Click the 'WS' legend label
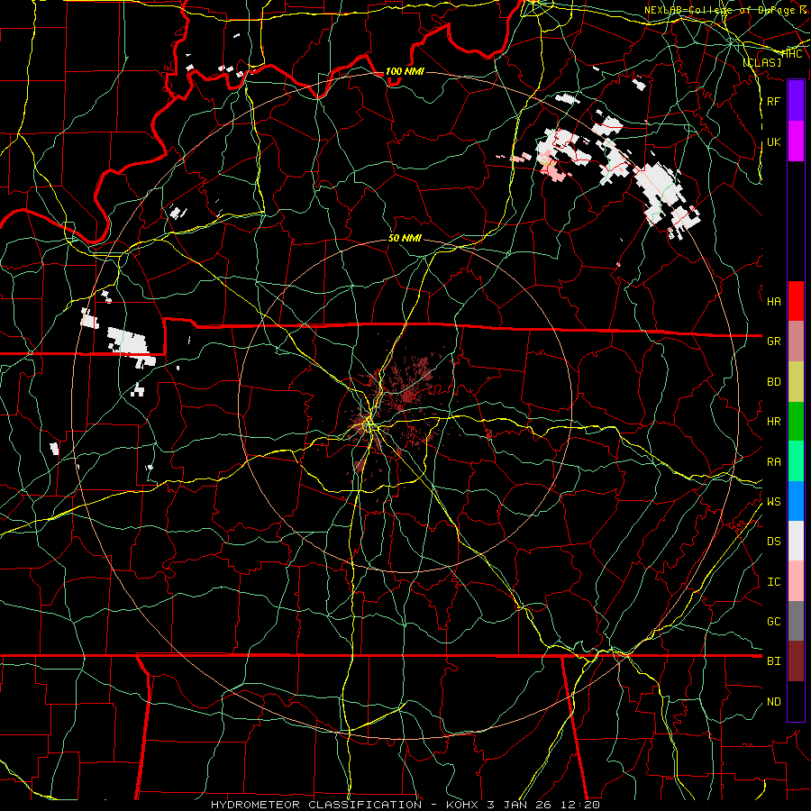811x811 pixels. [x=773, y=501]
